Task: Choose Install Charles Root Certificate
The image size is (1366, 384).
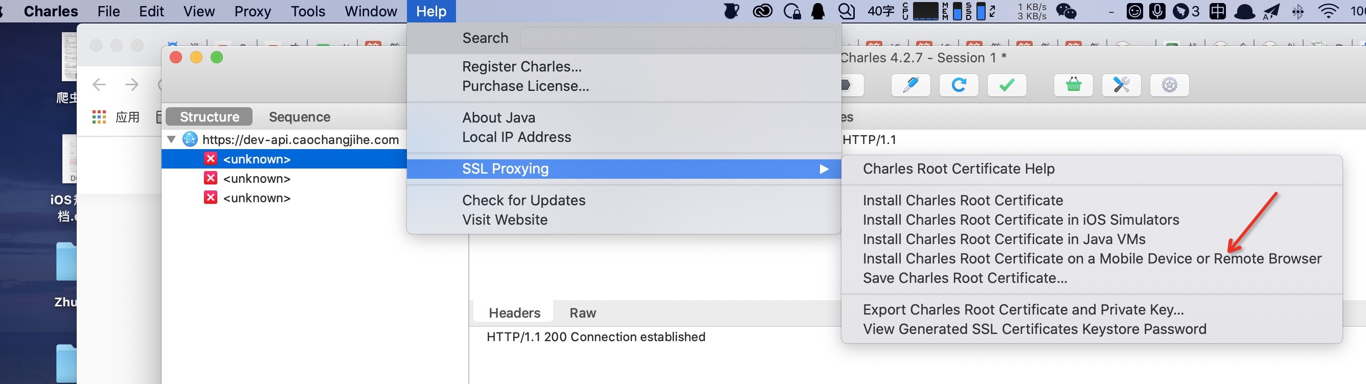Action: [1092, 200]
